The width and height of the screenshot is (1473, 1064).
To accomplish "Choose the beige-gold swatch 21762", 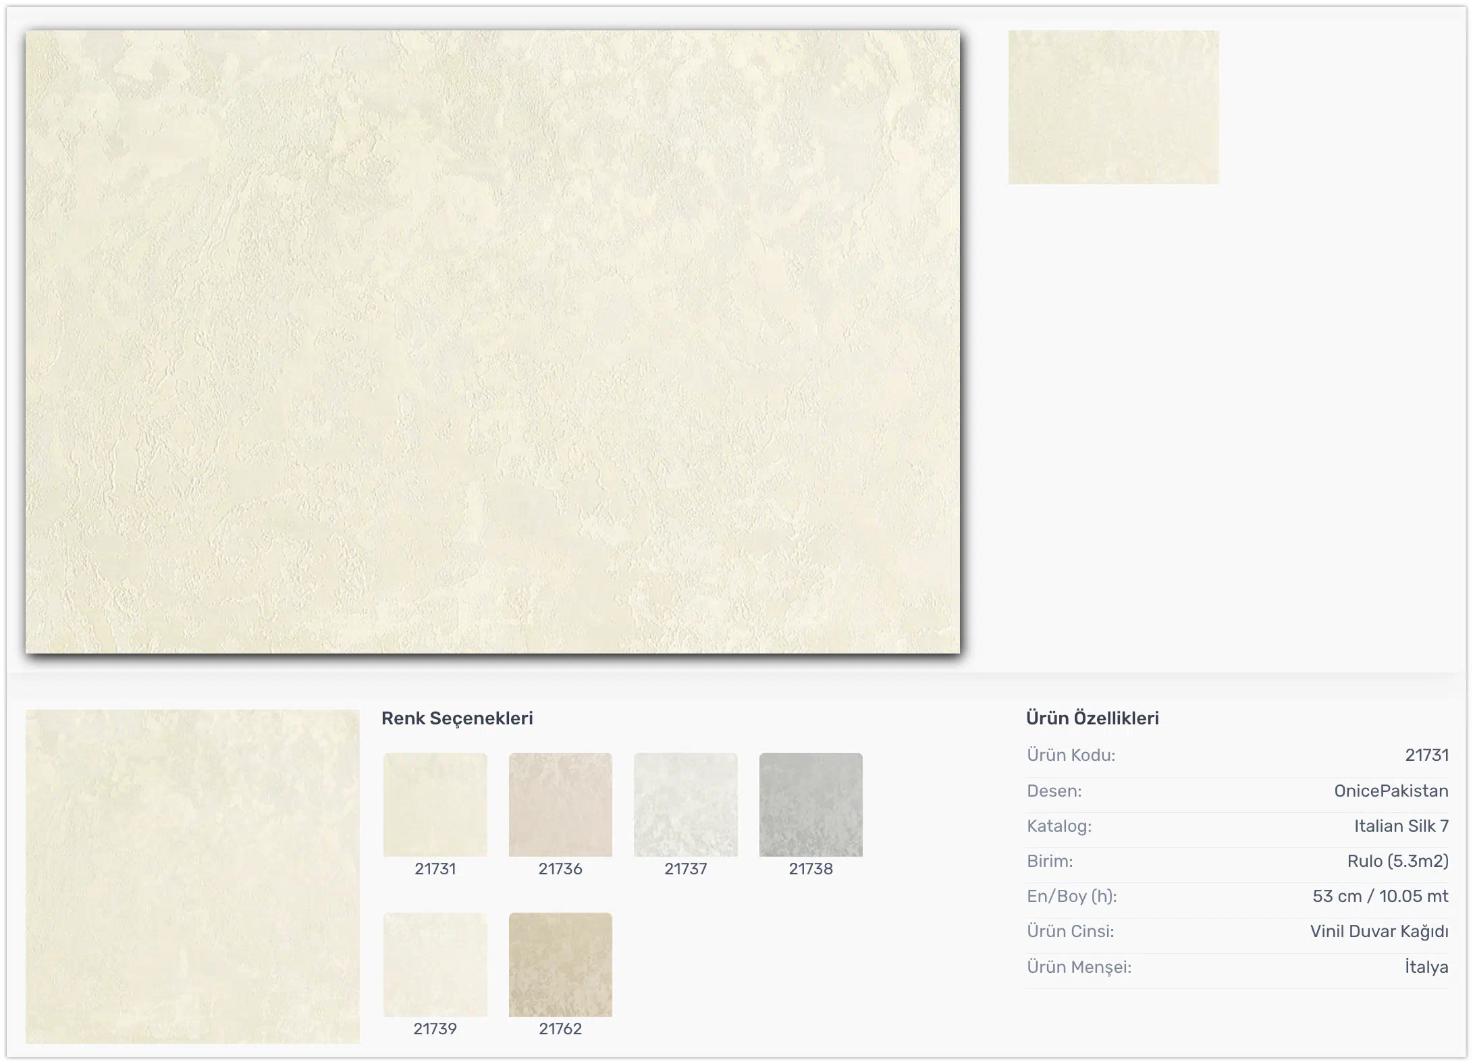I will click(560, 964).
